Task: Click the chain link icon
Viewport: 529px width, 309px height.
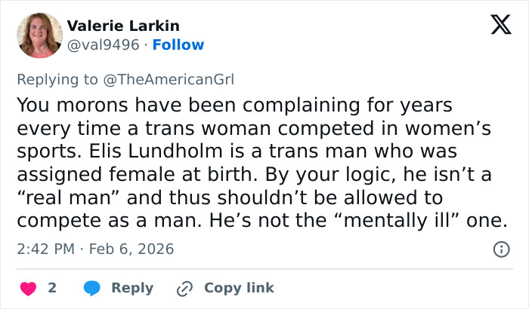Action: coord(184,288)
